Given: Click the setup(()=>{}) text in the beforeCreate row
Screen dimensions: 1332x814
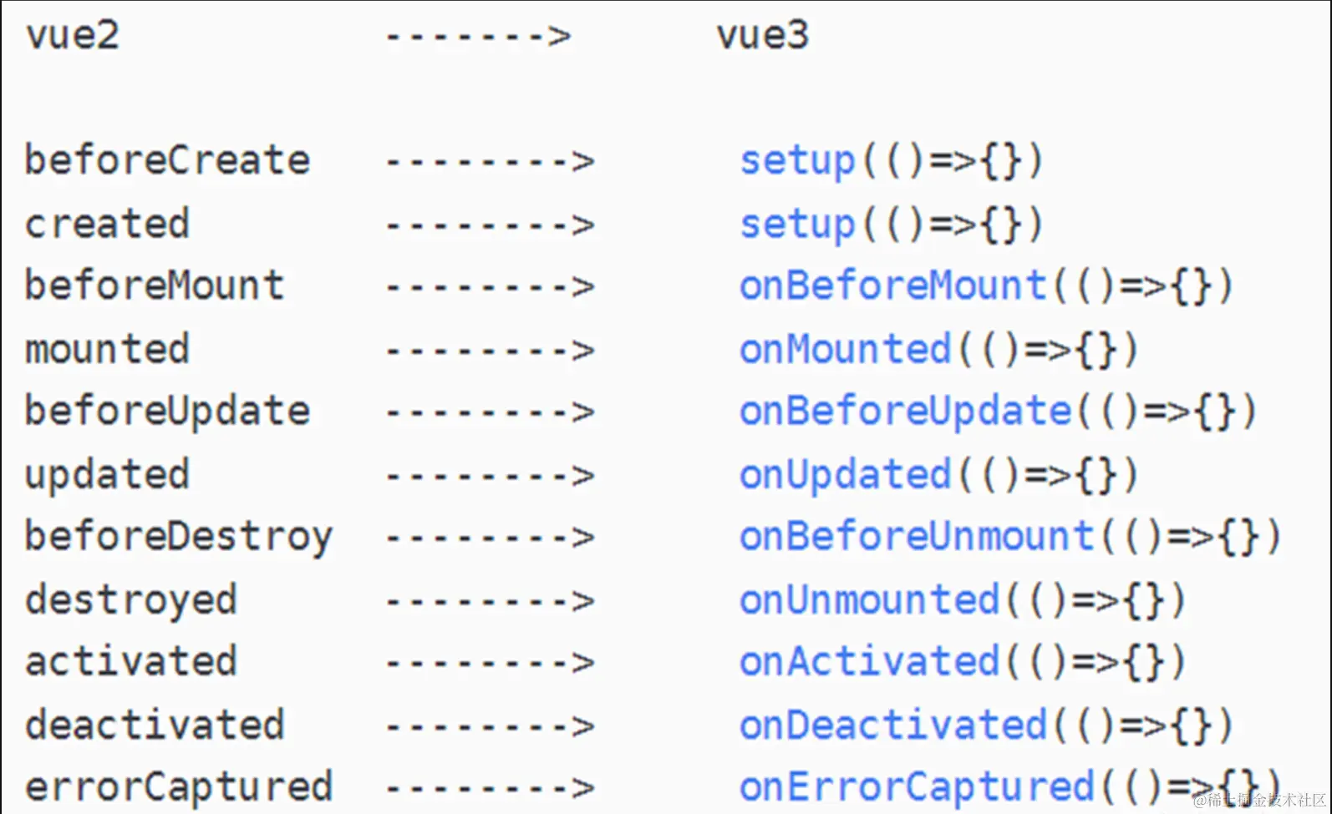Looking at the screenshot, I should click(891, 160).
